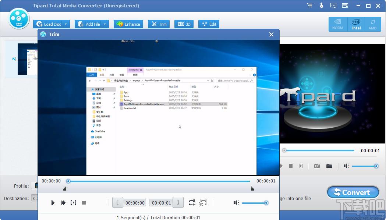Mute audio in the Trim dialog
This screenshot has width=386, height=220.
(x=236, y=203)
